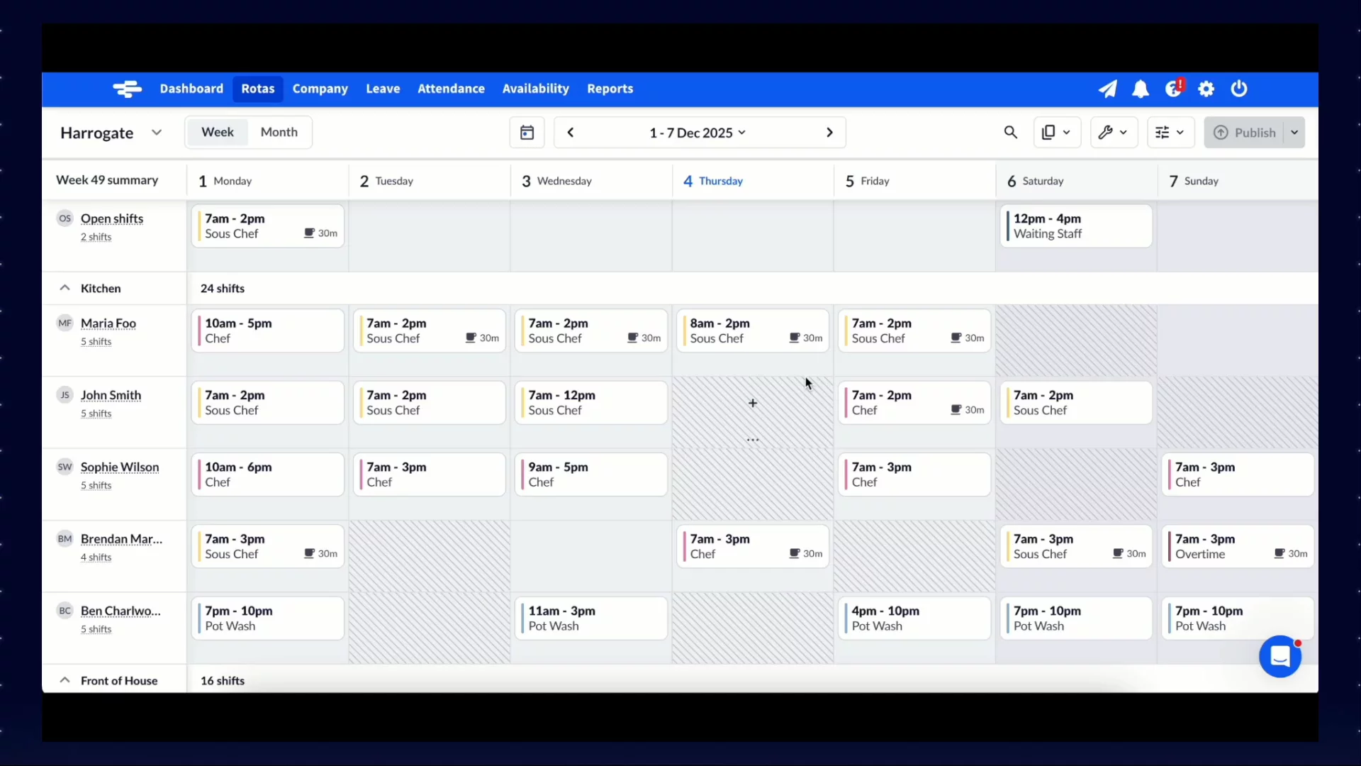Screen dimensions: 1361x766
Task: Open settings gear in top bar
Action: (x=1206, y=89)
